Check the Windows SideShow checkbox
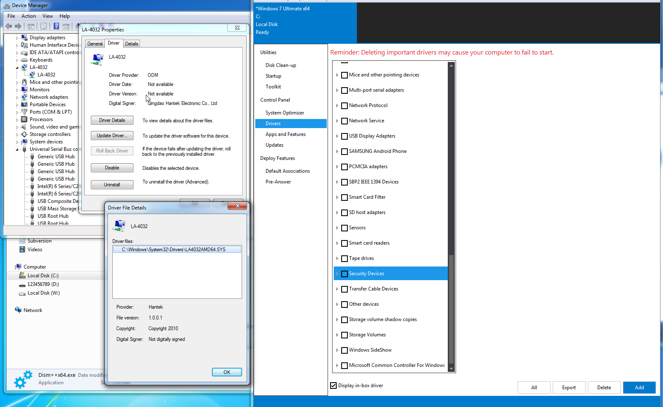663x407 pixels. point(345,350)
